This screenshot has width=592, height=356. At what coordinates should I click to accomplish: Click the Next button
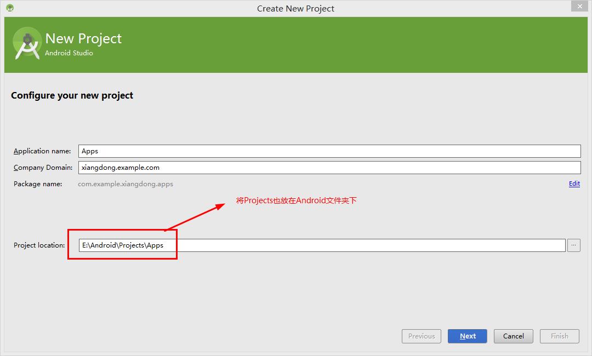coord(468,336)
